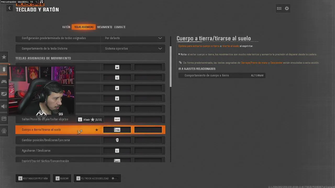Select secondary binding slot for Agacharse / Deslizarse

click(x=148, y=151)
